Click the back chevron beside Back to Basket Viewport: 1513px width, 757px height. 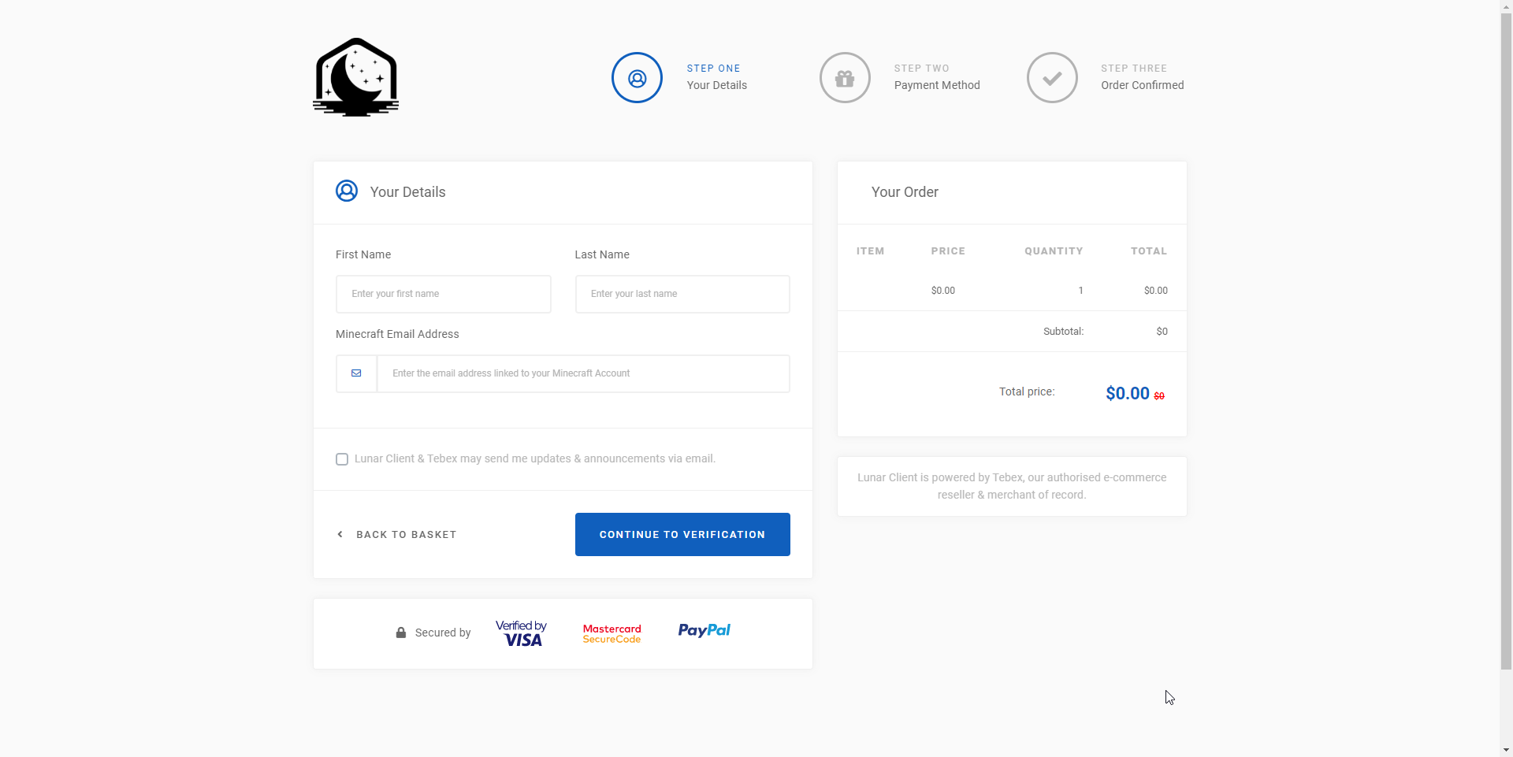(340, 534)
